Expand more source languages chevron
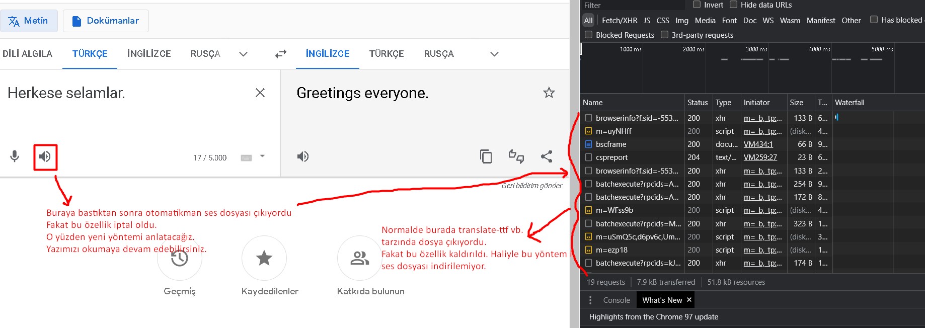925x328 pixels. tap(243, 54)
